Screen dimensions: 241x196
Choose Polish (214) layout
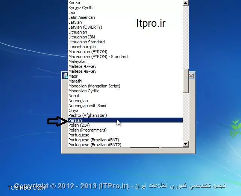click(x=125, y=125)
